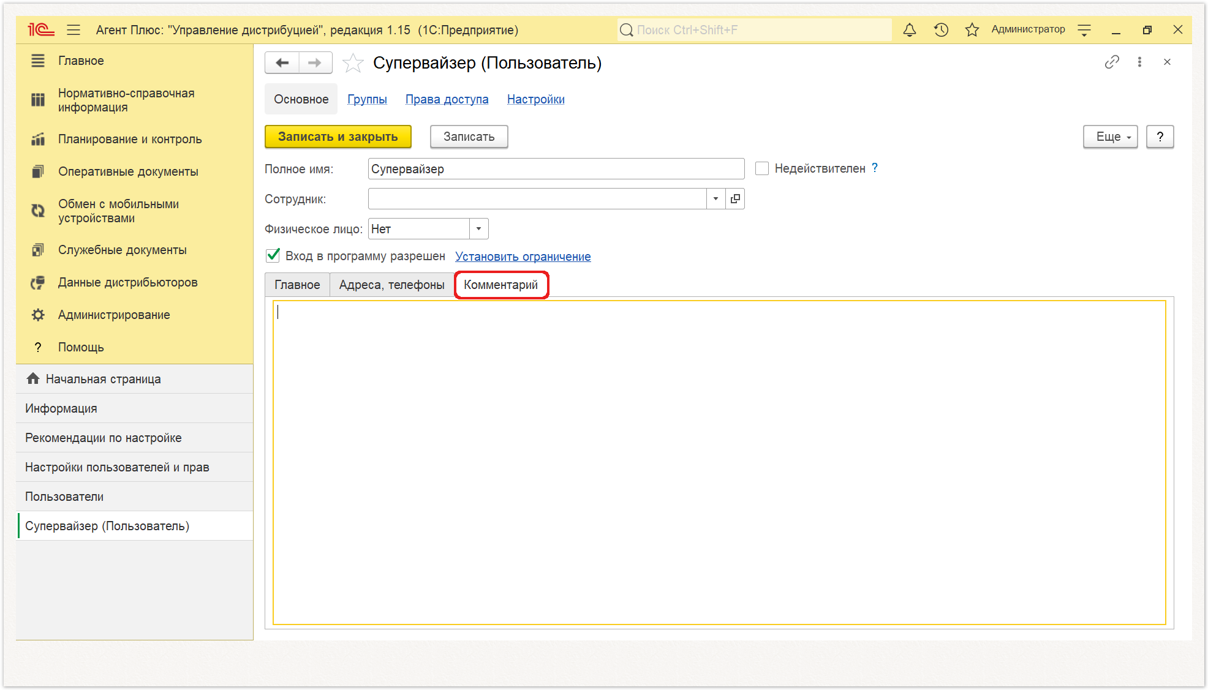This screenshot has width=1208, height=690.
Task: Select Супервайзер (Пользователь) in open windows
Action: [135, 526]
